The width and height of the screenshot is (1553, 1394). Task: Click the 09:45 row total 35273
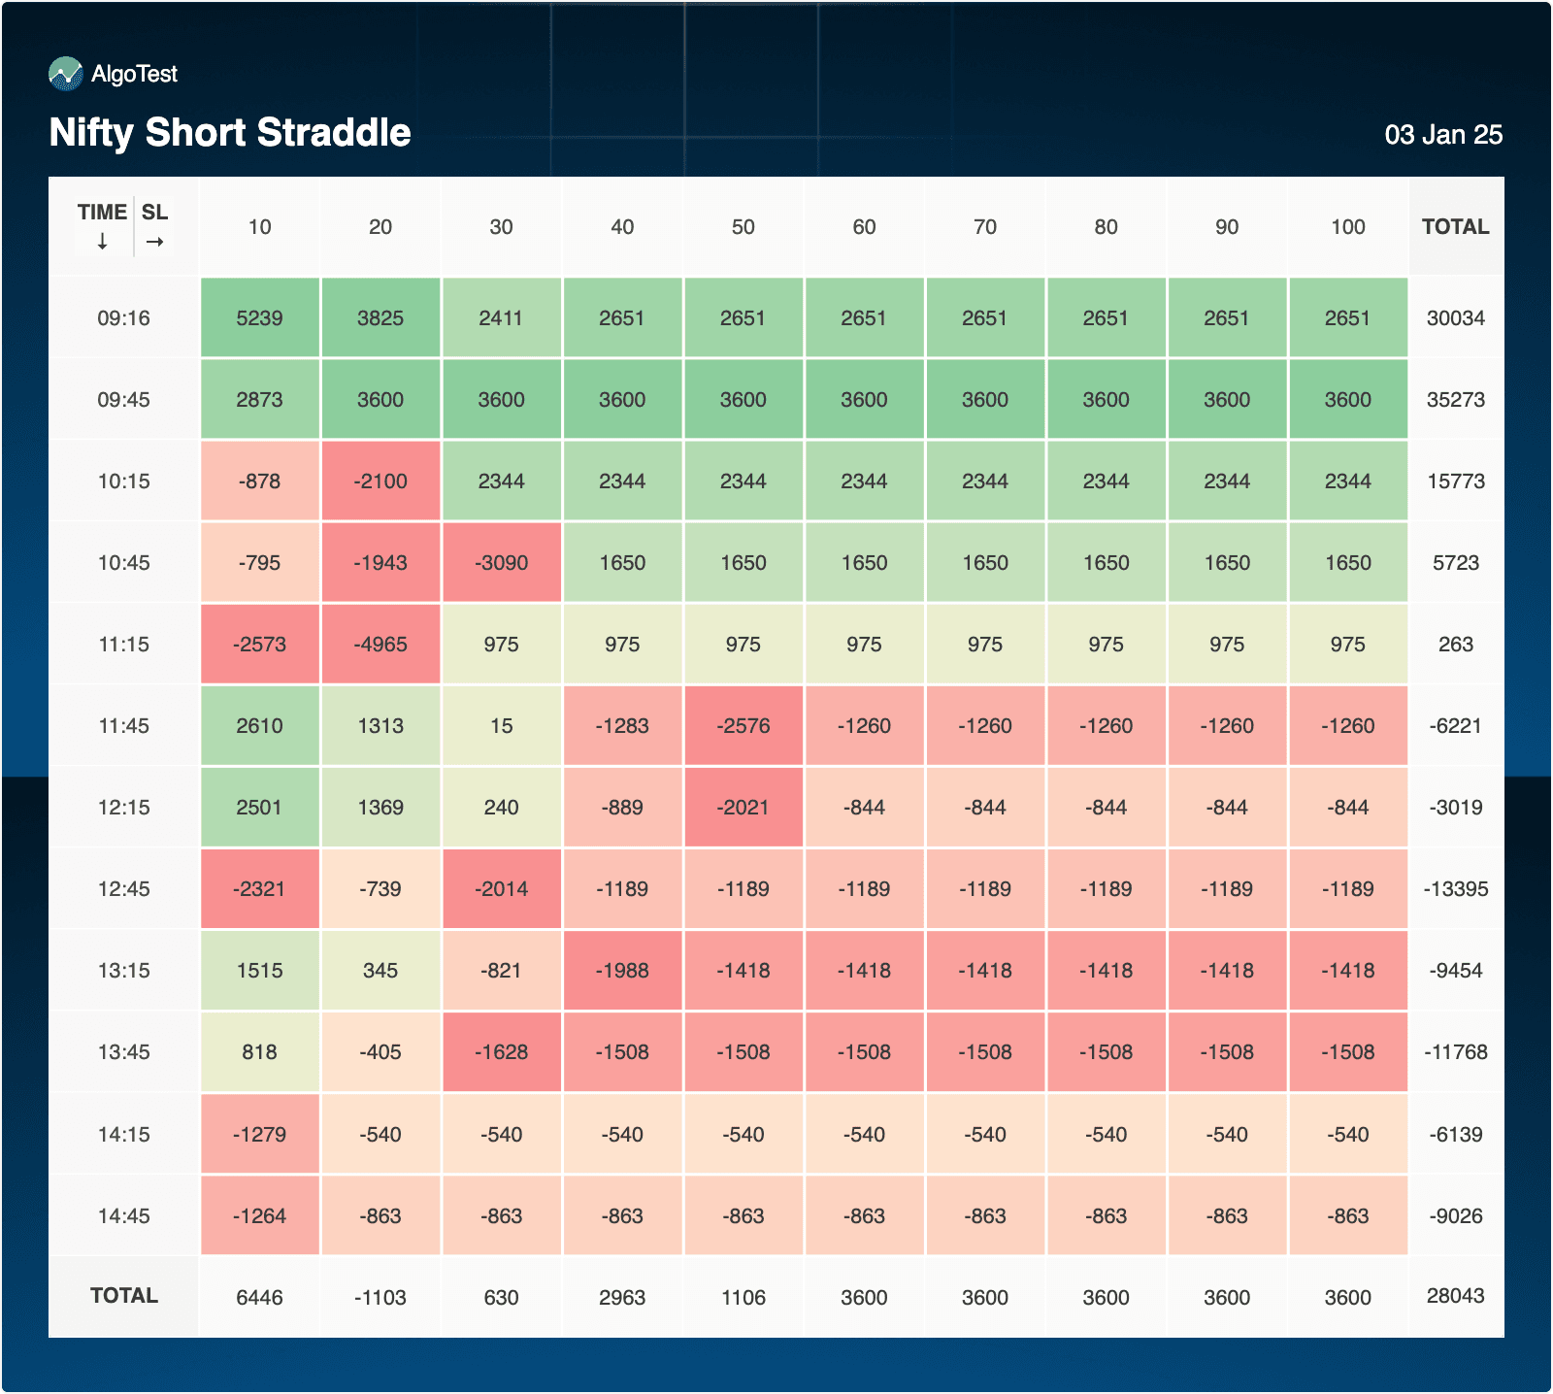[x=1455, y=400]
